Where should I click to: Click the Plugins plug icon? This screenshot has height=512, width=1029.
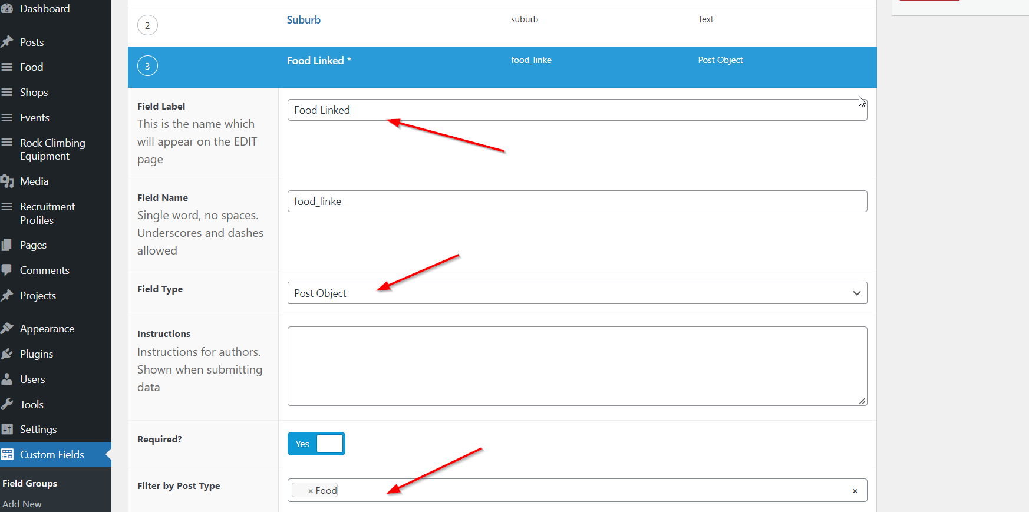click(7, 354)
